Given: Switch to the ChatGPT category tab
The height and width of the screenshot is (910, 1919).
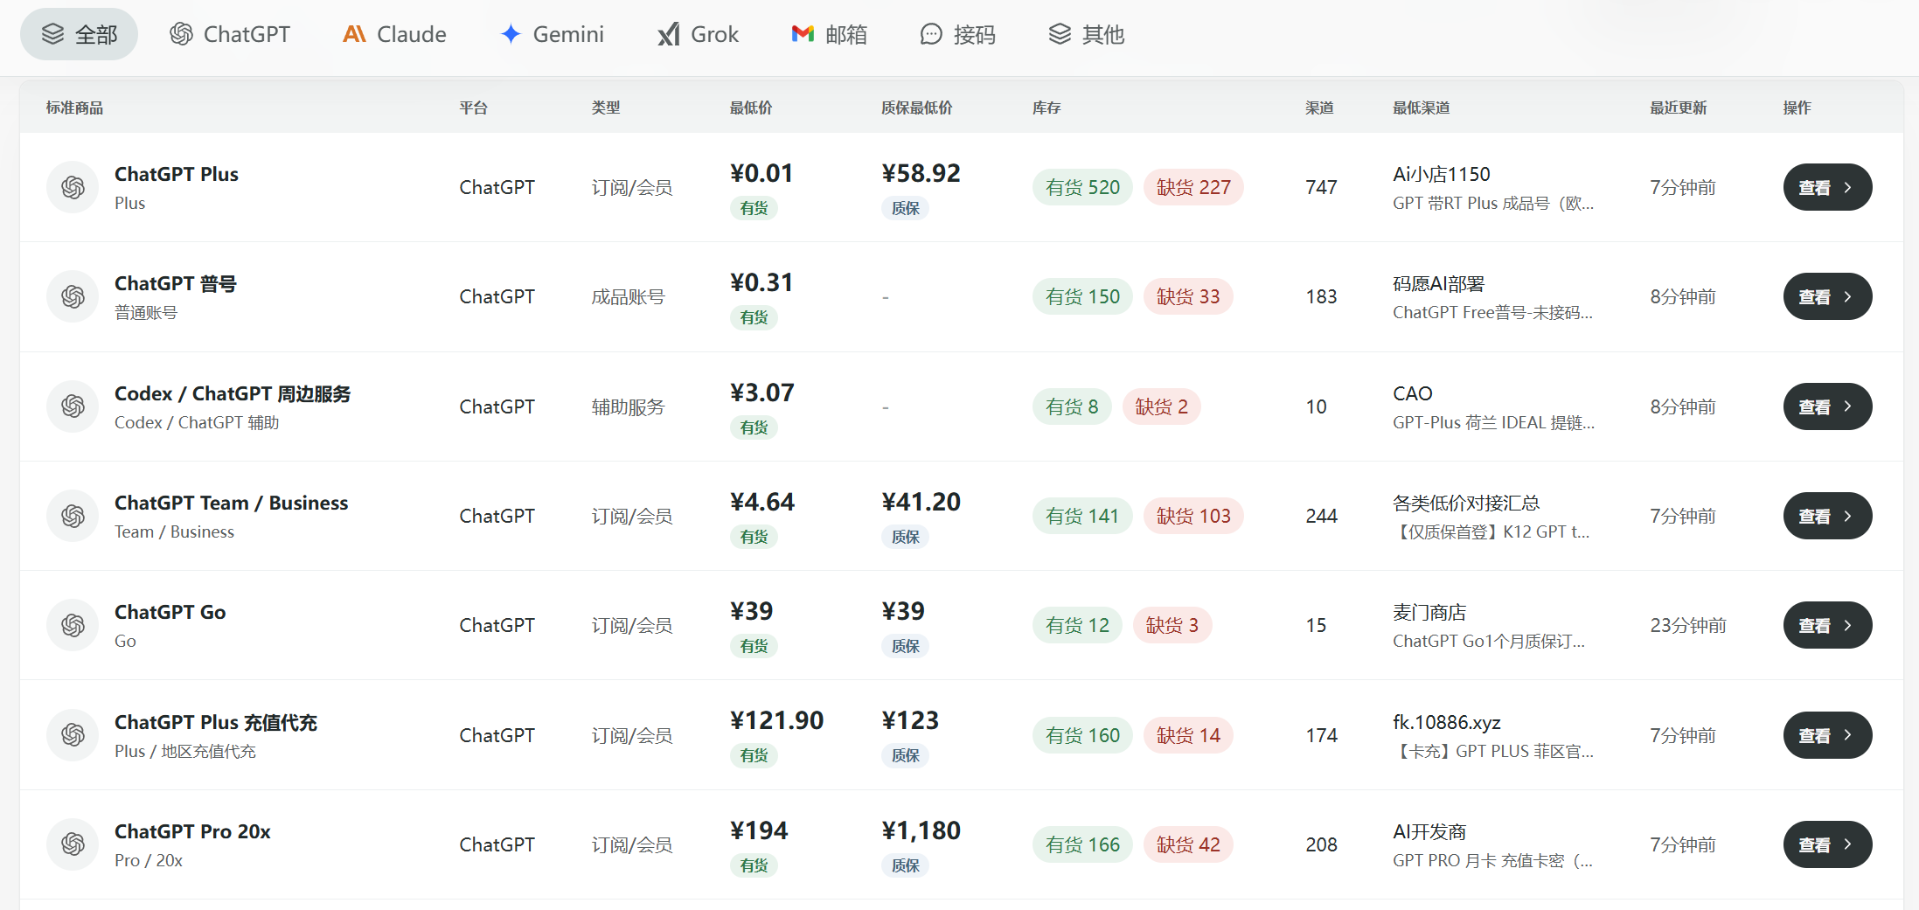Looking at the screenshot, I should 230,34.
